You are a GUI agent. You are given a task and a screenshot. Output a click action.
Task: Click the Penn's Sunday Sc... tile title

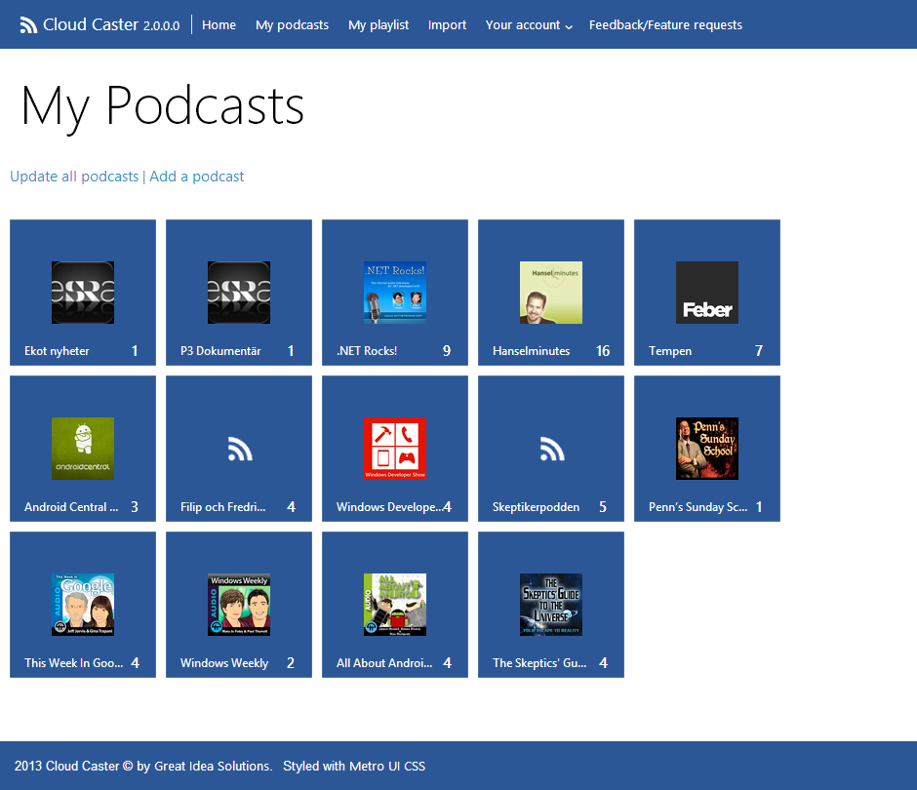[x=698, y=507]
